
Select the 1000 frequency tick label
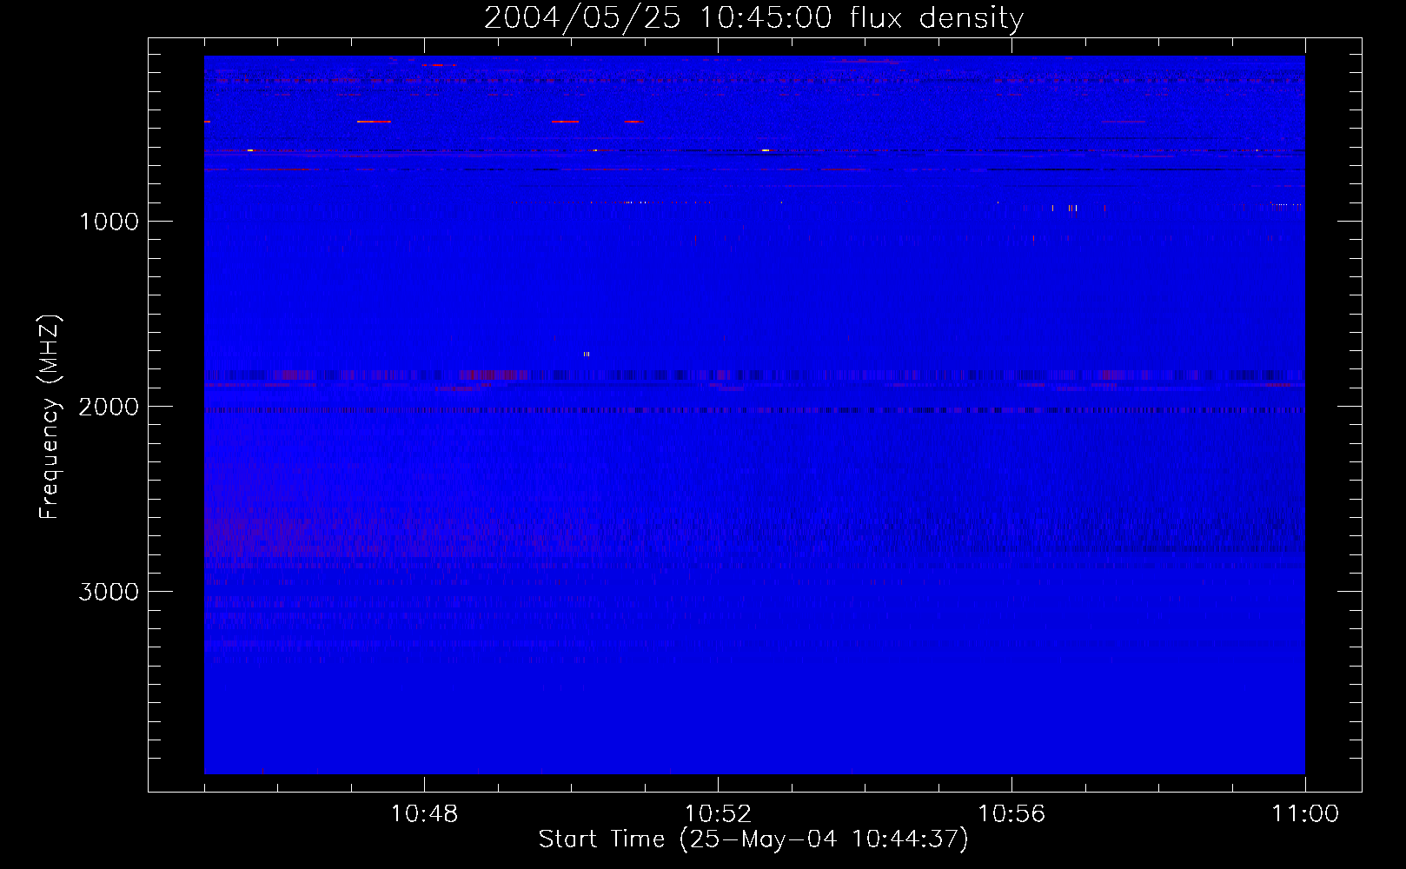[x=109, y=222]
